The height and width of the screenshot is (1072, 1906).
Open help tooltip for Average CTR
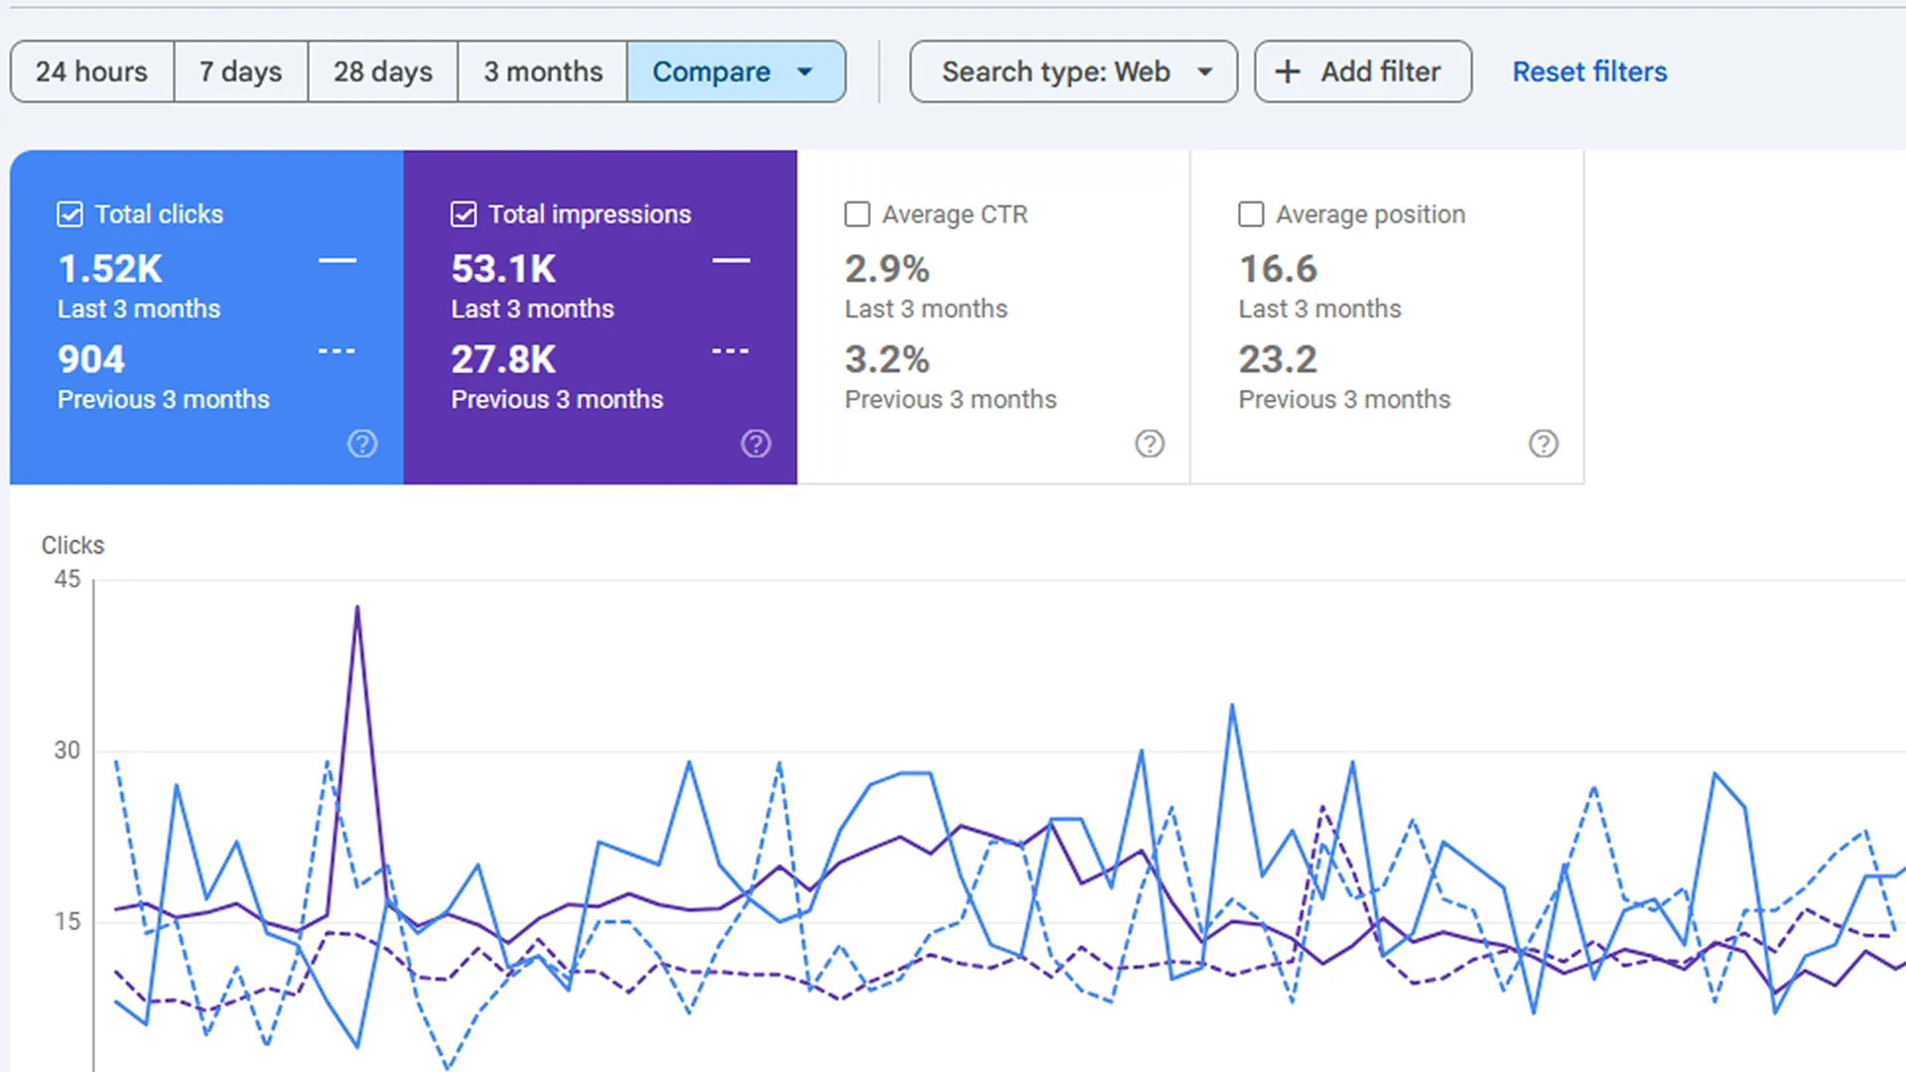1150,444
